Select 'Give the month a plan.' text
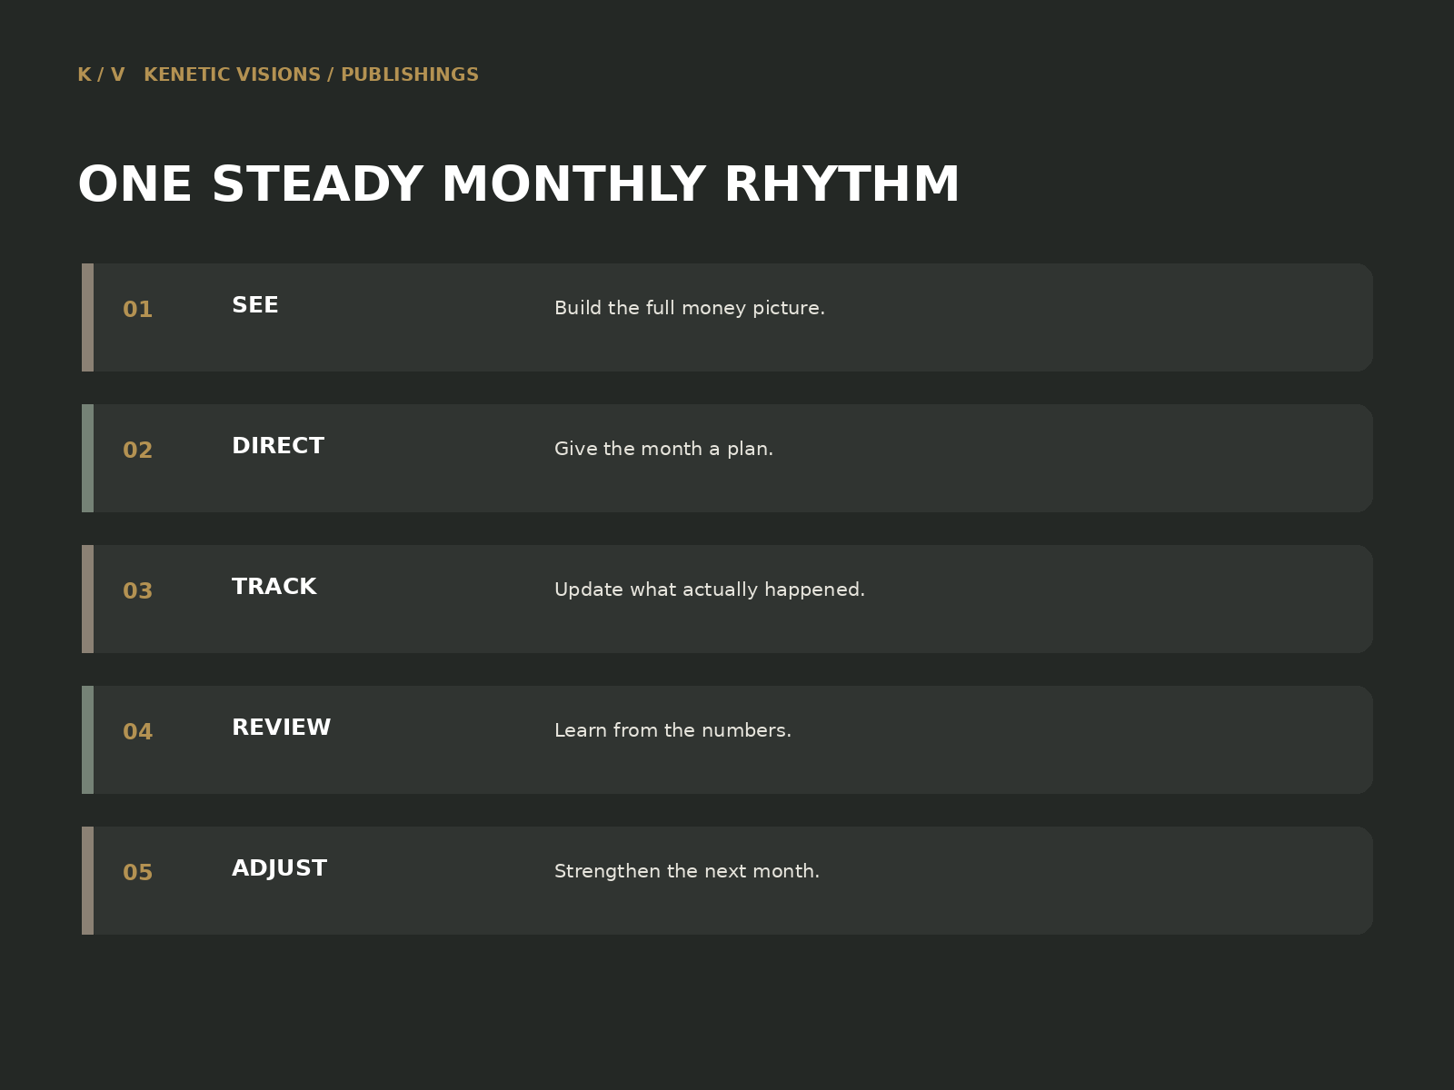 [663, 449]
